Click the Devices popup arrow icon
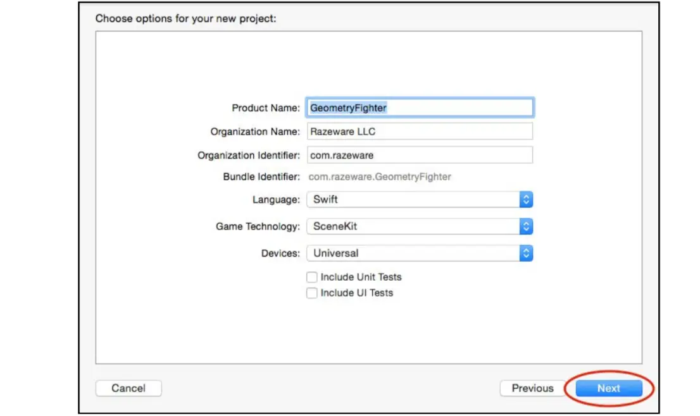700x416 pixels. click(x=526, y=254)
